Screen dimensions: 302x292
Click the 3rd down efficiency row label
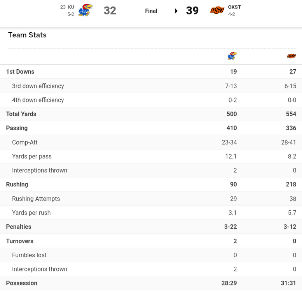38,86
